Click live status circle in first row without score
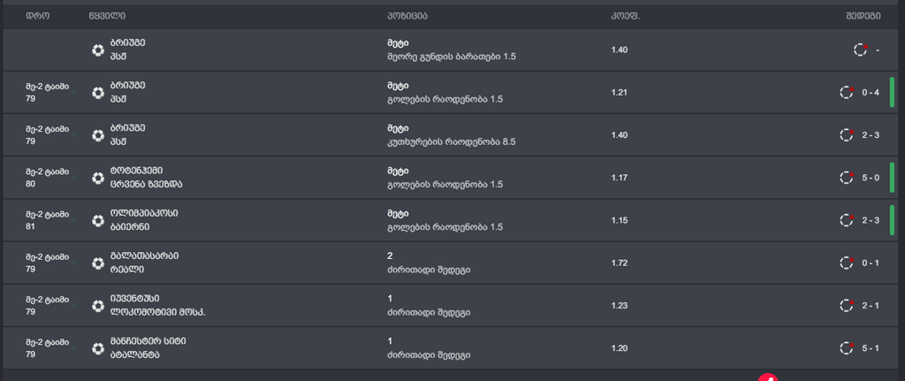Image resolution: width=905 pixels, height=381 pixels. [861, 50]
